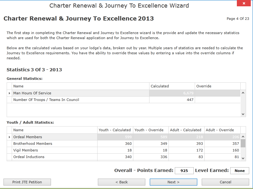253x189 pixels.
Task: Edit Ordeal Members Youth Override 589
Action: click(151, 137)
